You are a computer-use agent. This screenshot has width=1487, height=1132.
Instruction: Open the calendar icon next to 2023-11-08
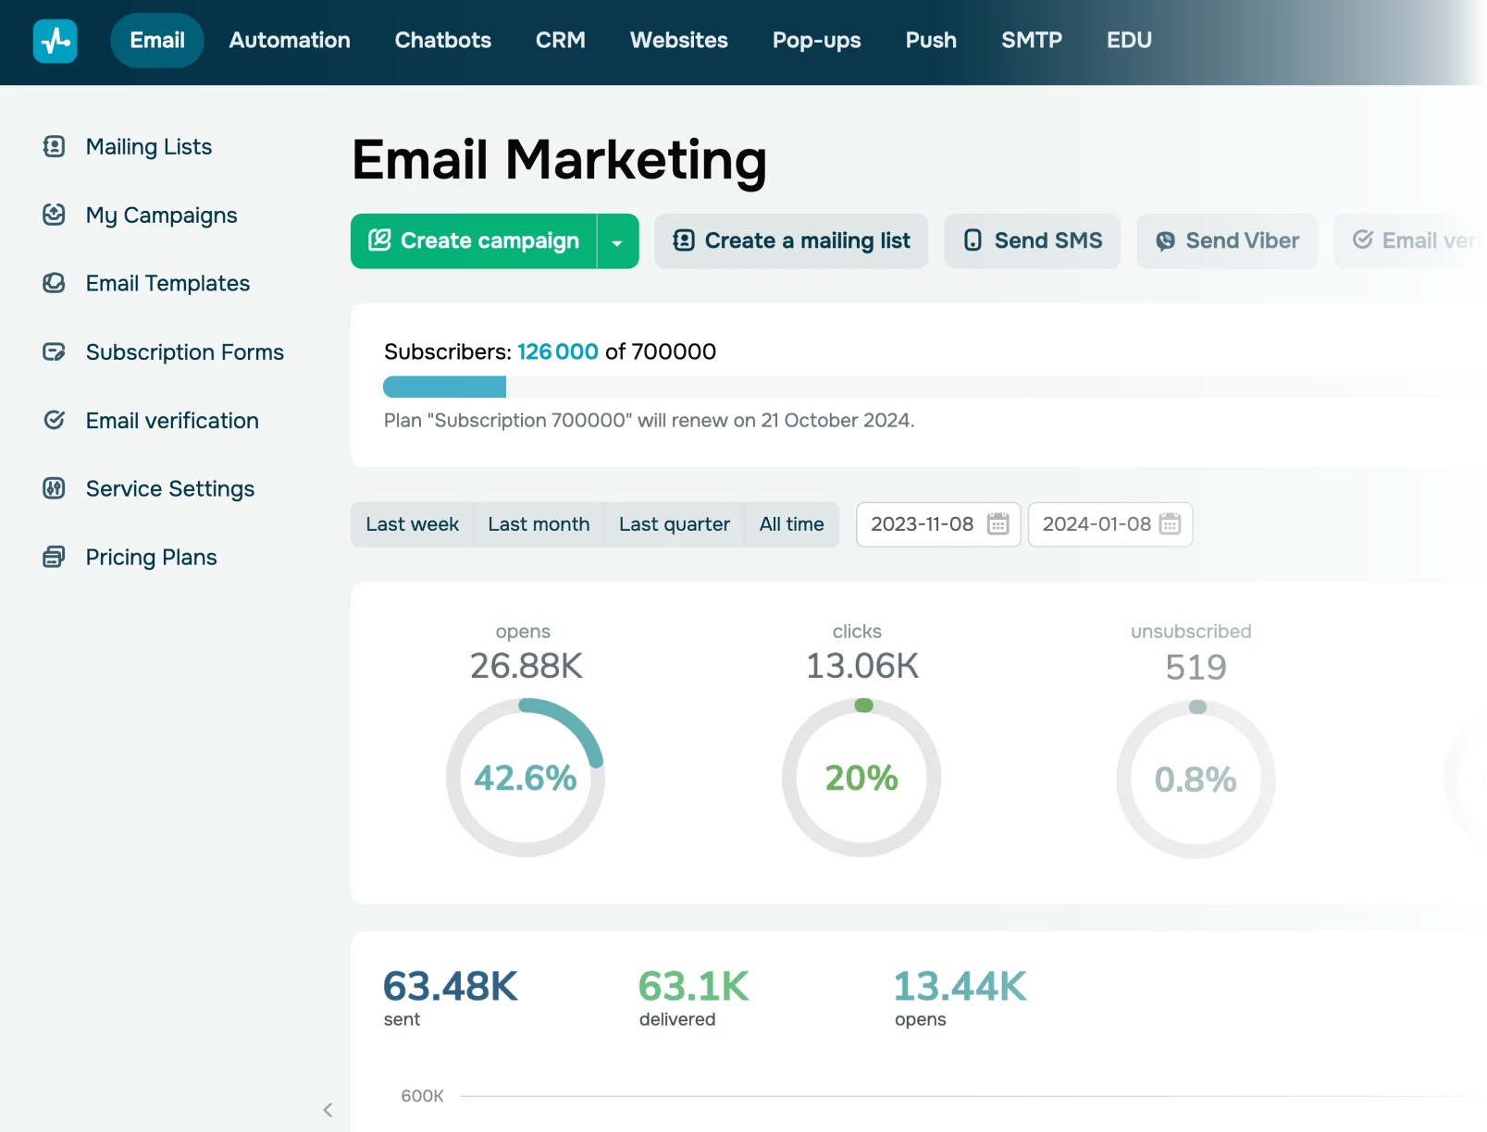997,524
